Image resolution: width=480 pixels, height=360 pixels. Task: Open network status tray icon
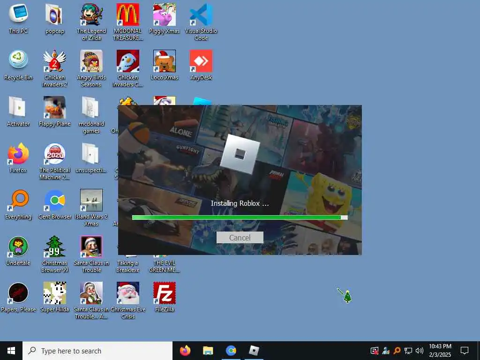pos(408,351)
